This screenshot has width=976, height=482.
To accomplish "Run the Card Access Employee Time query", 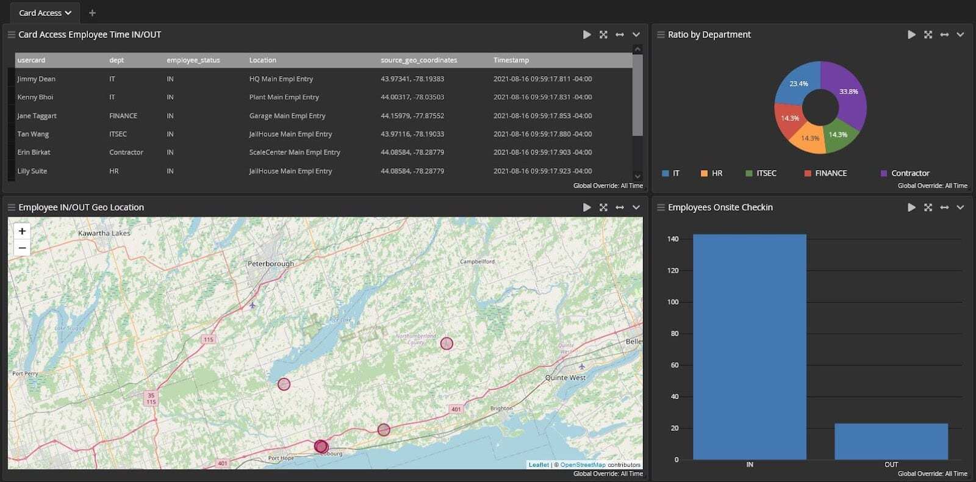I will click(587, 35).
